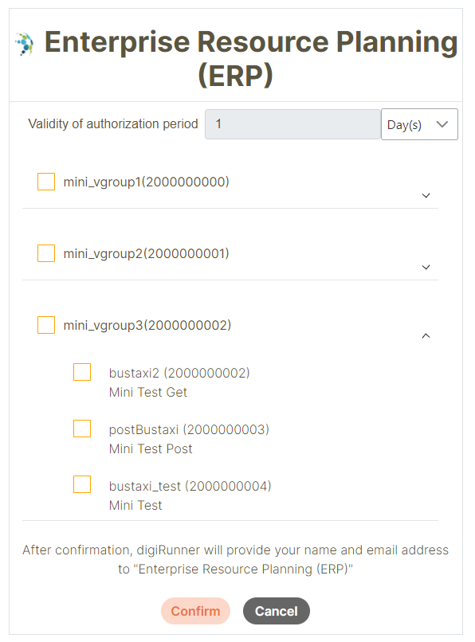Select the mini_vgroup2(2000000001) label
Image resolution: width=475 pixels, height=642 pixels.
point(147,253)
